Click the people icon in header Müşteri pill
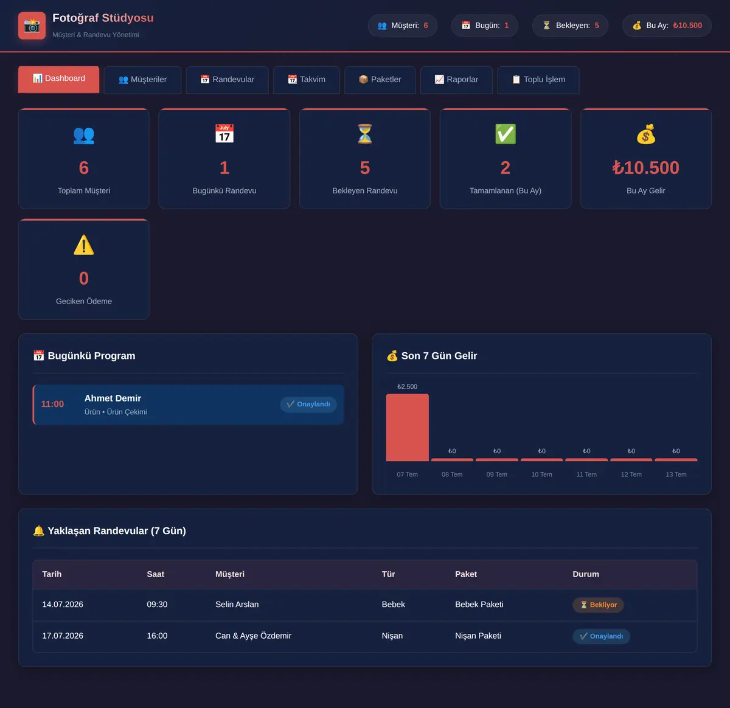Image resolution: width=730 pixels, height=708 pixels. pyautogui.click(x=382, y=26)
